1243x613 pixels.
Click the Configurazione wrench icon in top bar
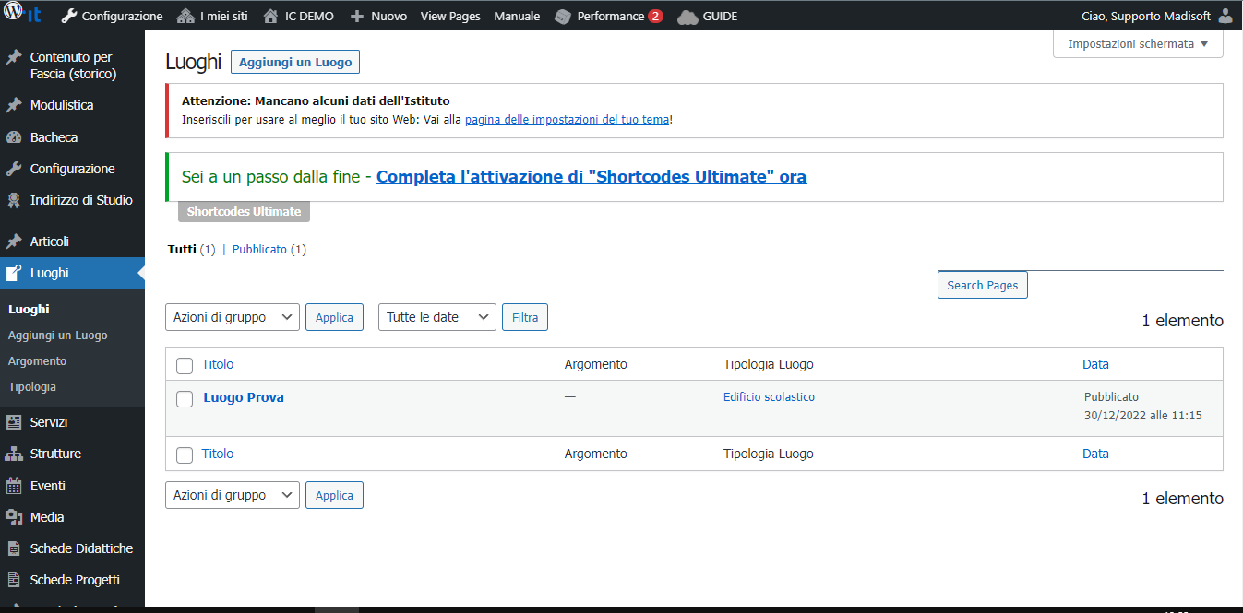[69, 16]
